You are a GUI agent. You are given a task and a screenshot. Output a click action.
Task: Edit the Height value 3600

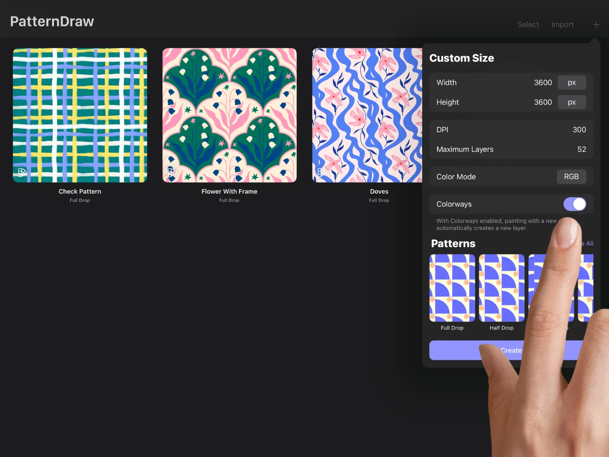click(543, 102)
